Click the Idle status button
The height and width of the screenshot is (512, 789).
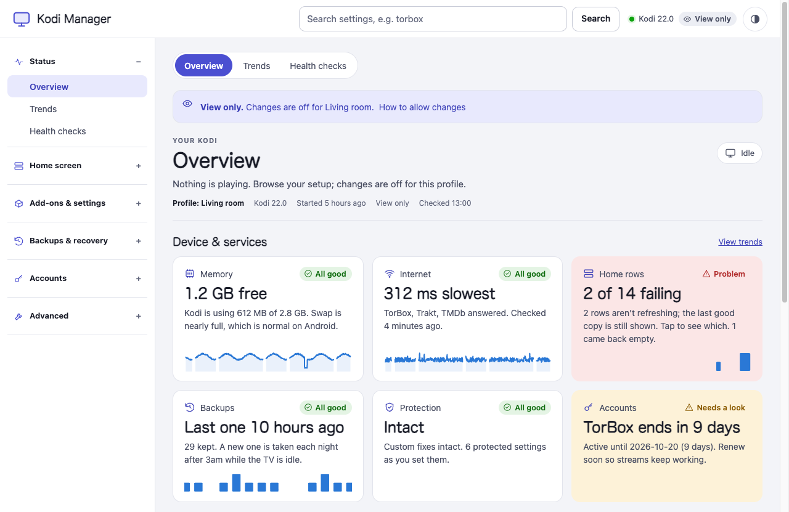(740, 153)
